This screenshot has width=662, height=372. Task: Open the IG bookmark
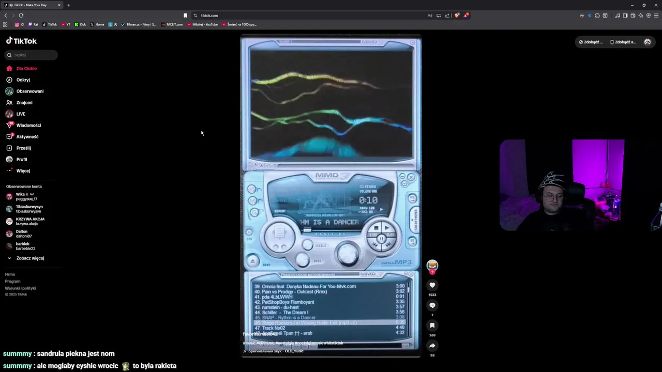tap(19, 24)
